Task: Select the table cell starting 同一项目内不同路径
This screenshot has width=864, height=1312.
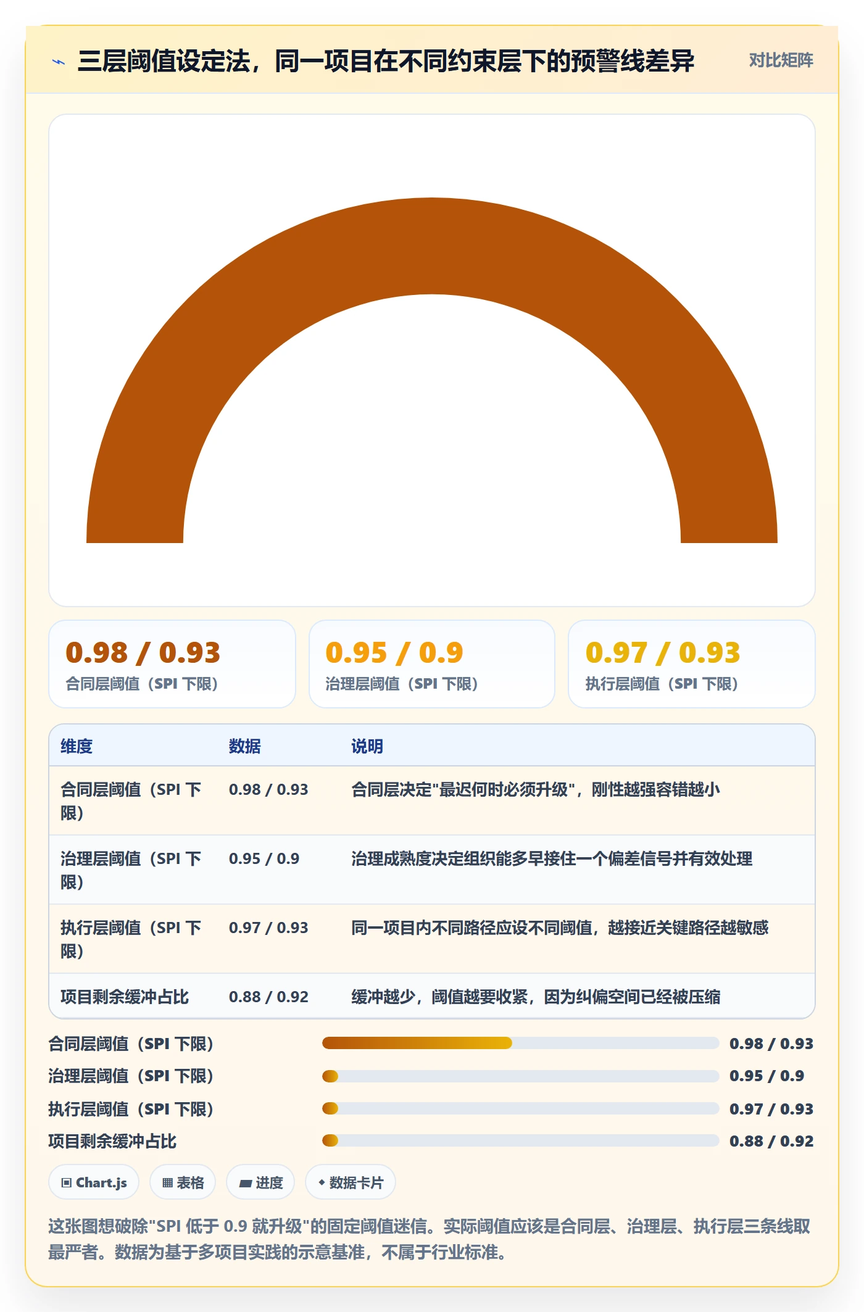Action: (x=577, y=939)
